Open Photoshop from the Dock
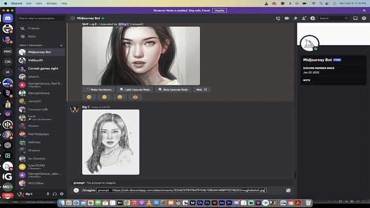The width and height of the screenshot is (370, 208). coord(207,203)
